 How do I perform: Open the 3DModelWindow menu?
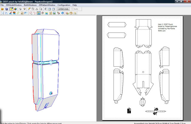[x=14, y=5]
